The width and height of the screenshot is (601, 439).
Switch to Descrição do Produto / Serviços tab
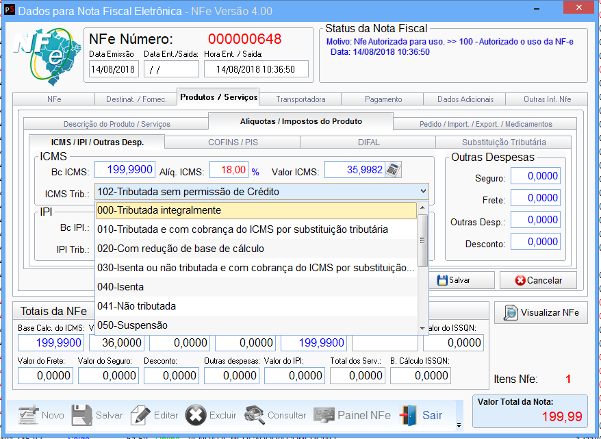(116, 124)
